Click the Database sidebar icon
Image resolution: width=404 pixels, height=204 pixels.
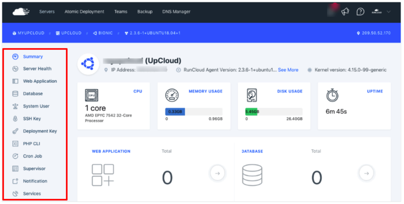click(15, 94)
